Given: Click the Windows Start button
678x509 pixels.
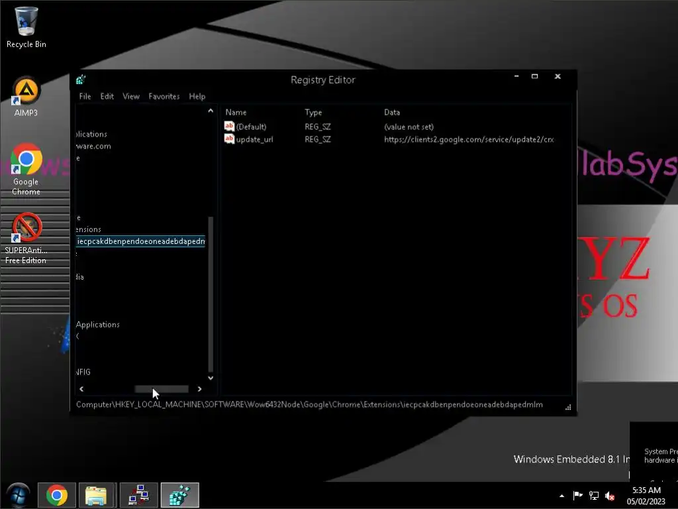Looking at the screenshot, I should [18, 494].
